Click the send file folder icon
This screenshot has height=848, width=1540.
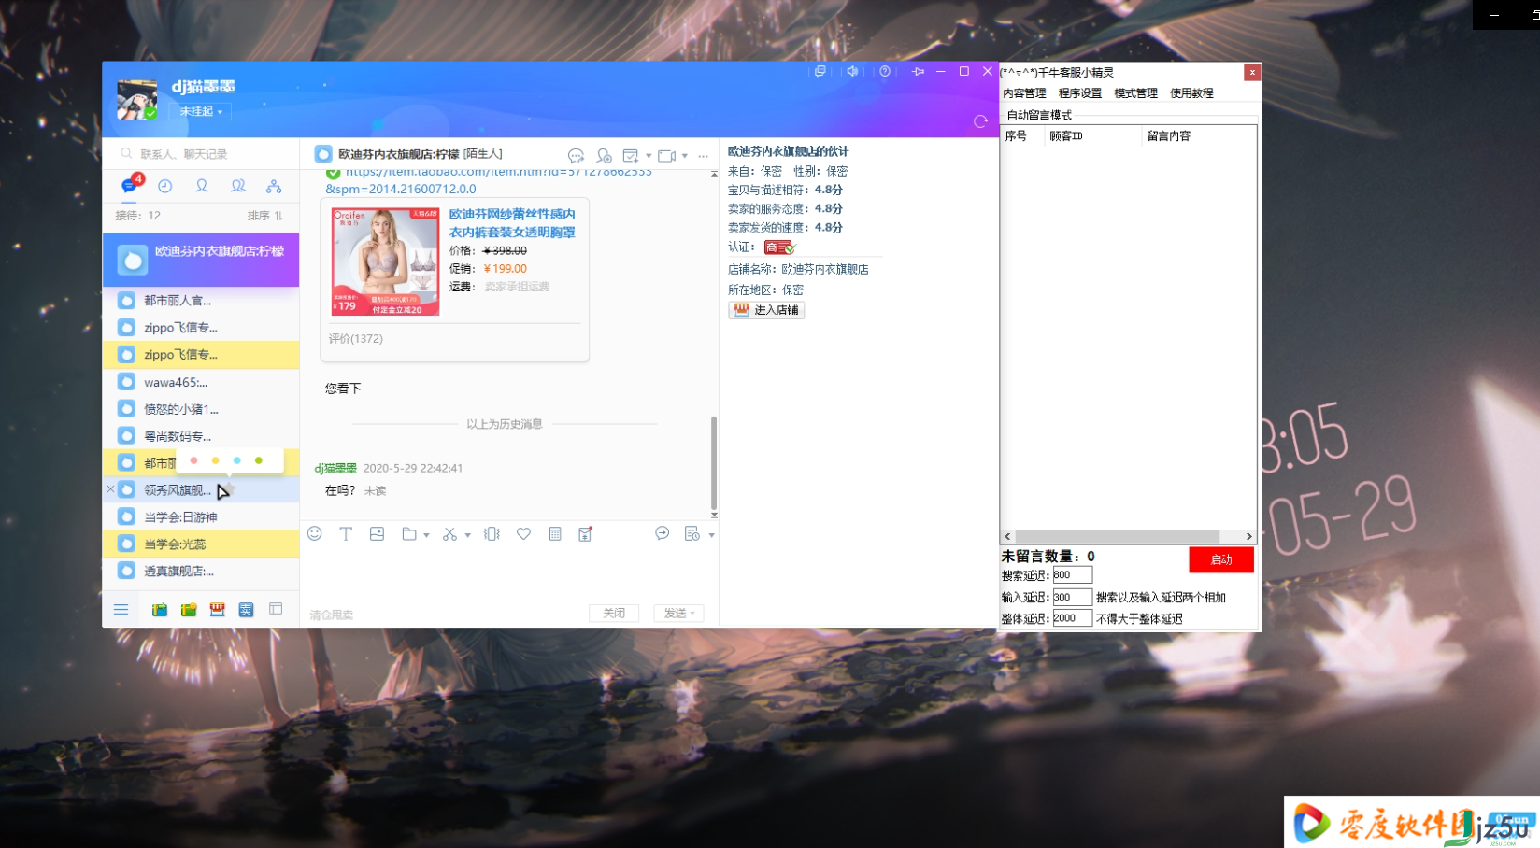coord(409,533)
